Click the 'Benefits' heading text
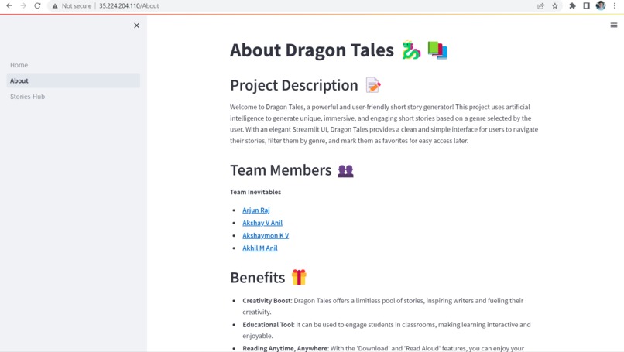 [x=258, y=278]
